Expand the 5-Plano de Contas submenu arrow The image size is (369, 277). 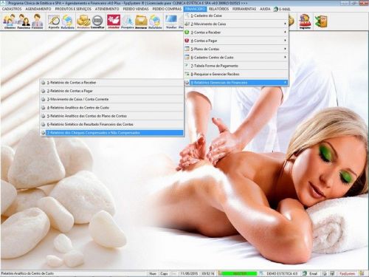click(x=285, y=49)
